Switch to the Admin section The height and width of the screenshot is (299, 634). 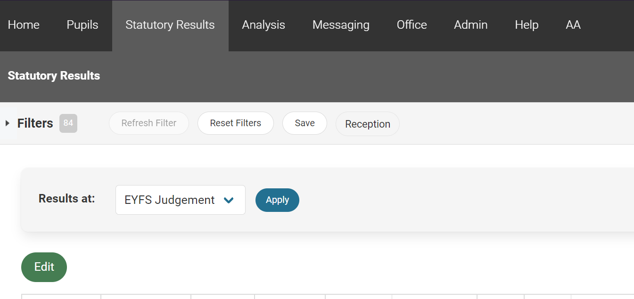click(x=470, y=25)
